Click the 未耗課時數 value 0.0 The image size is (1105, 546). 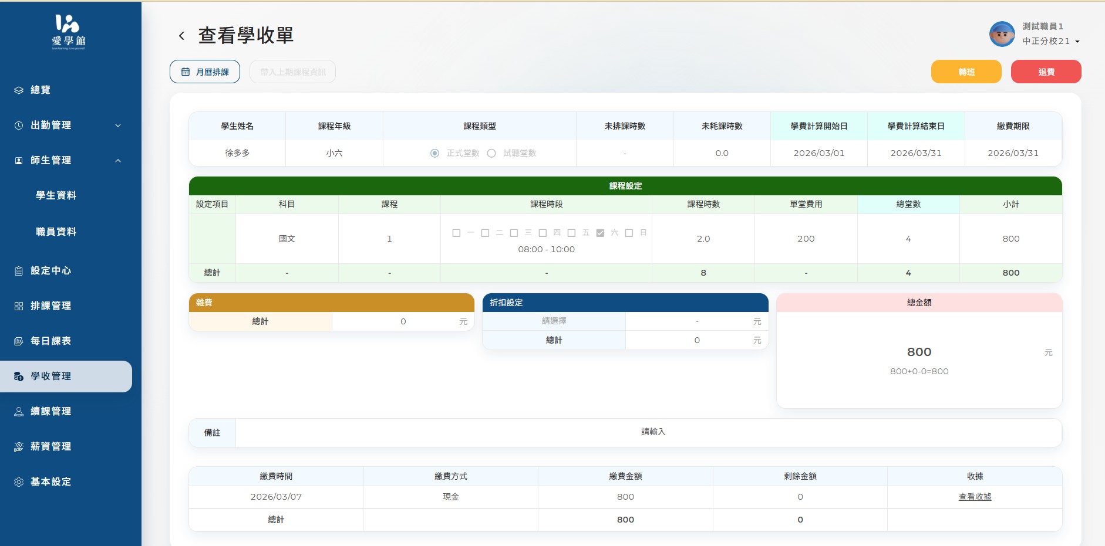[x=722, y=153]
